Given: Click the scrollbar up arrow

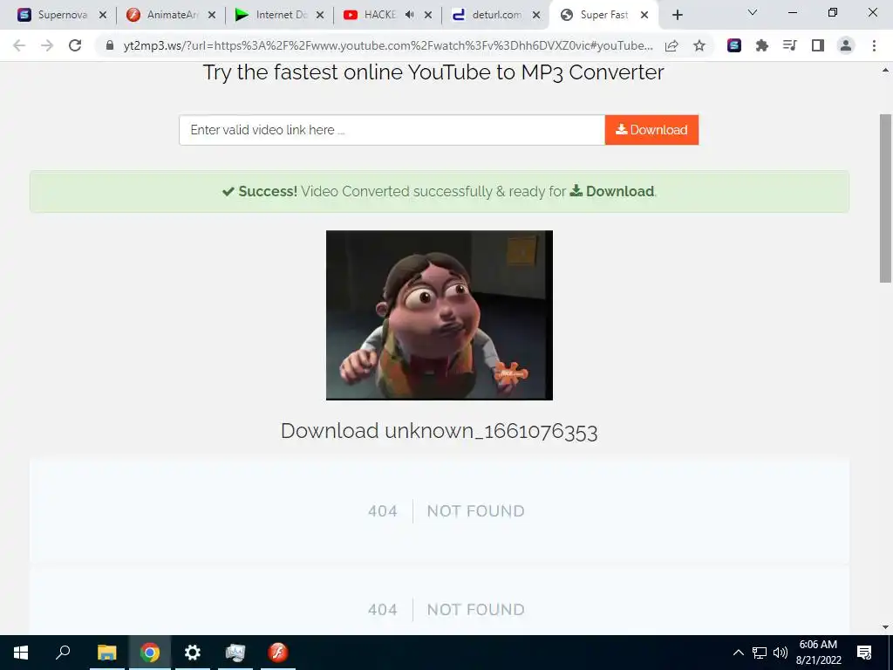Looking at the screenshot, I should tap(885, 70).
